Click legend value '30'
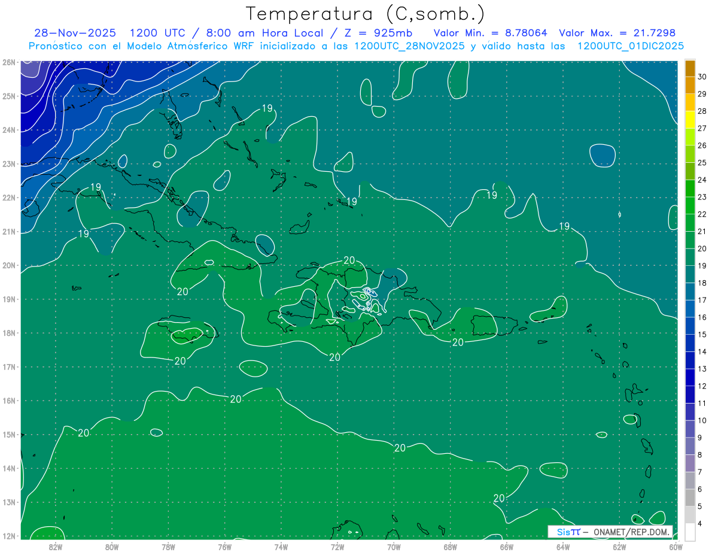718x555 pixels. click(702, 77)
